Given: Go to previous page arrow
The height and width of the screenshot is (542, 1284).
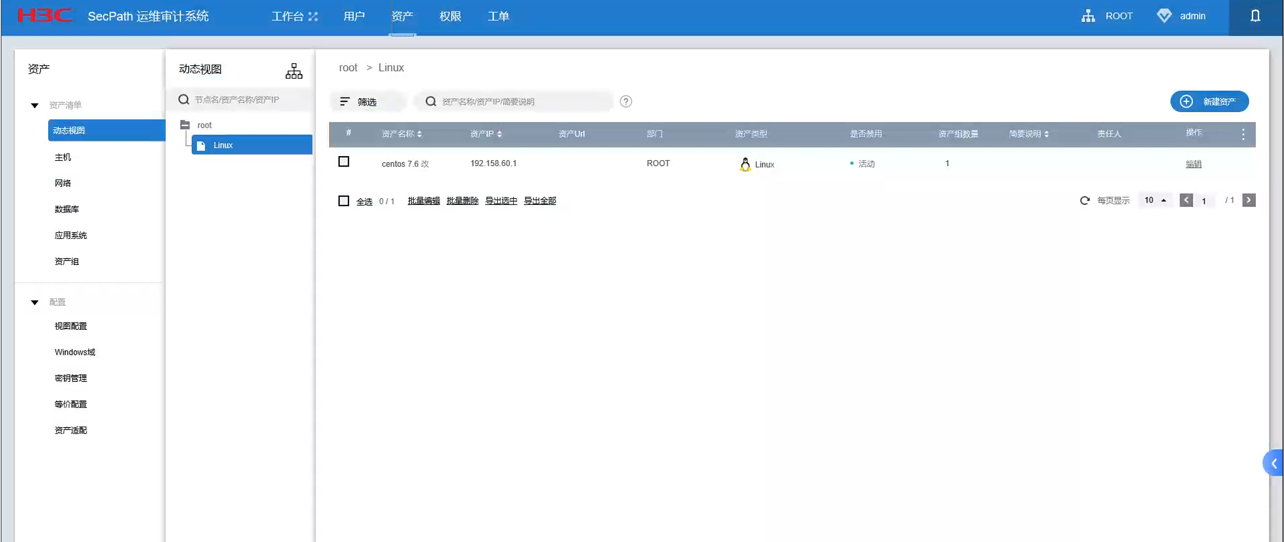Looking at the screenshot, I should (x=1186, y=200).
